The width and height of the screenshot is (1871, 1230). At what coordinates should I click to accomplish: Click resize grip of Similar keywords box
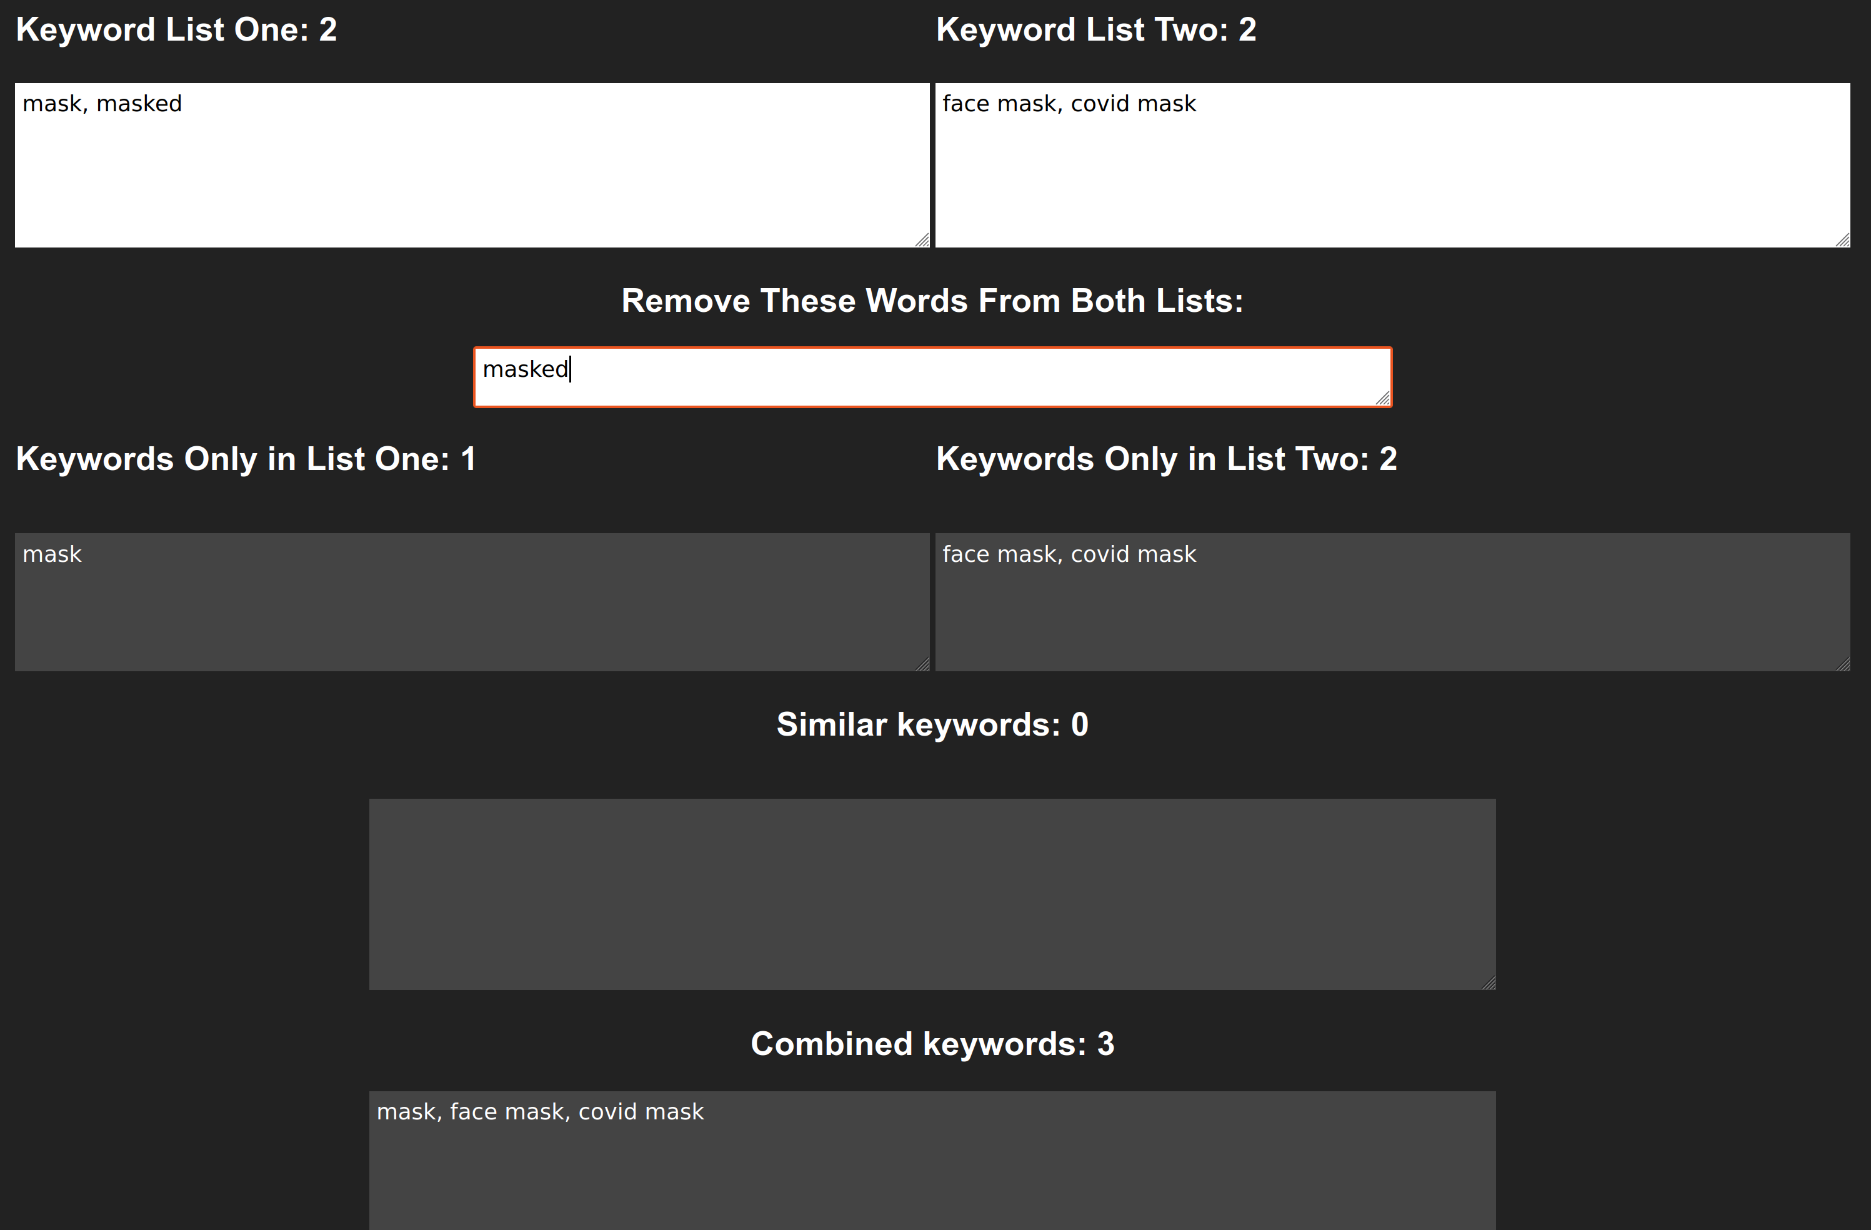click(x=1488, y=983)
